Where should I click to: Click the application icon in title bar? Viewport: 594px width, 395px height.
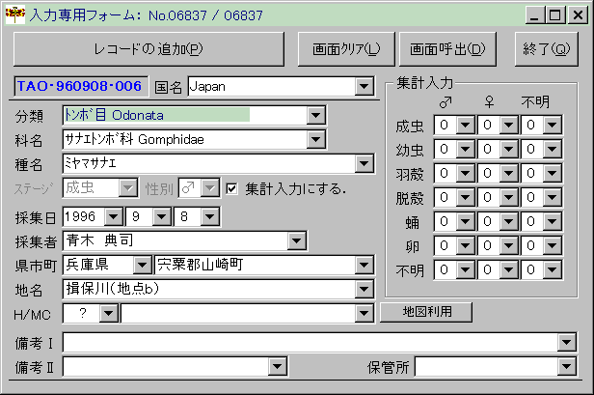coord(12,14)
